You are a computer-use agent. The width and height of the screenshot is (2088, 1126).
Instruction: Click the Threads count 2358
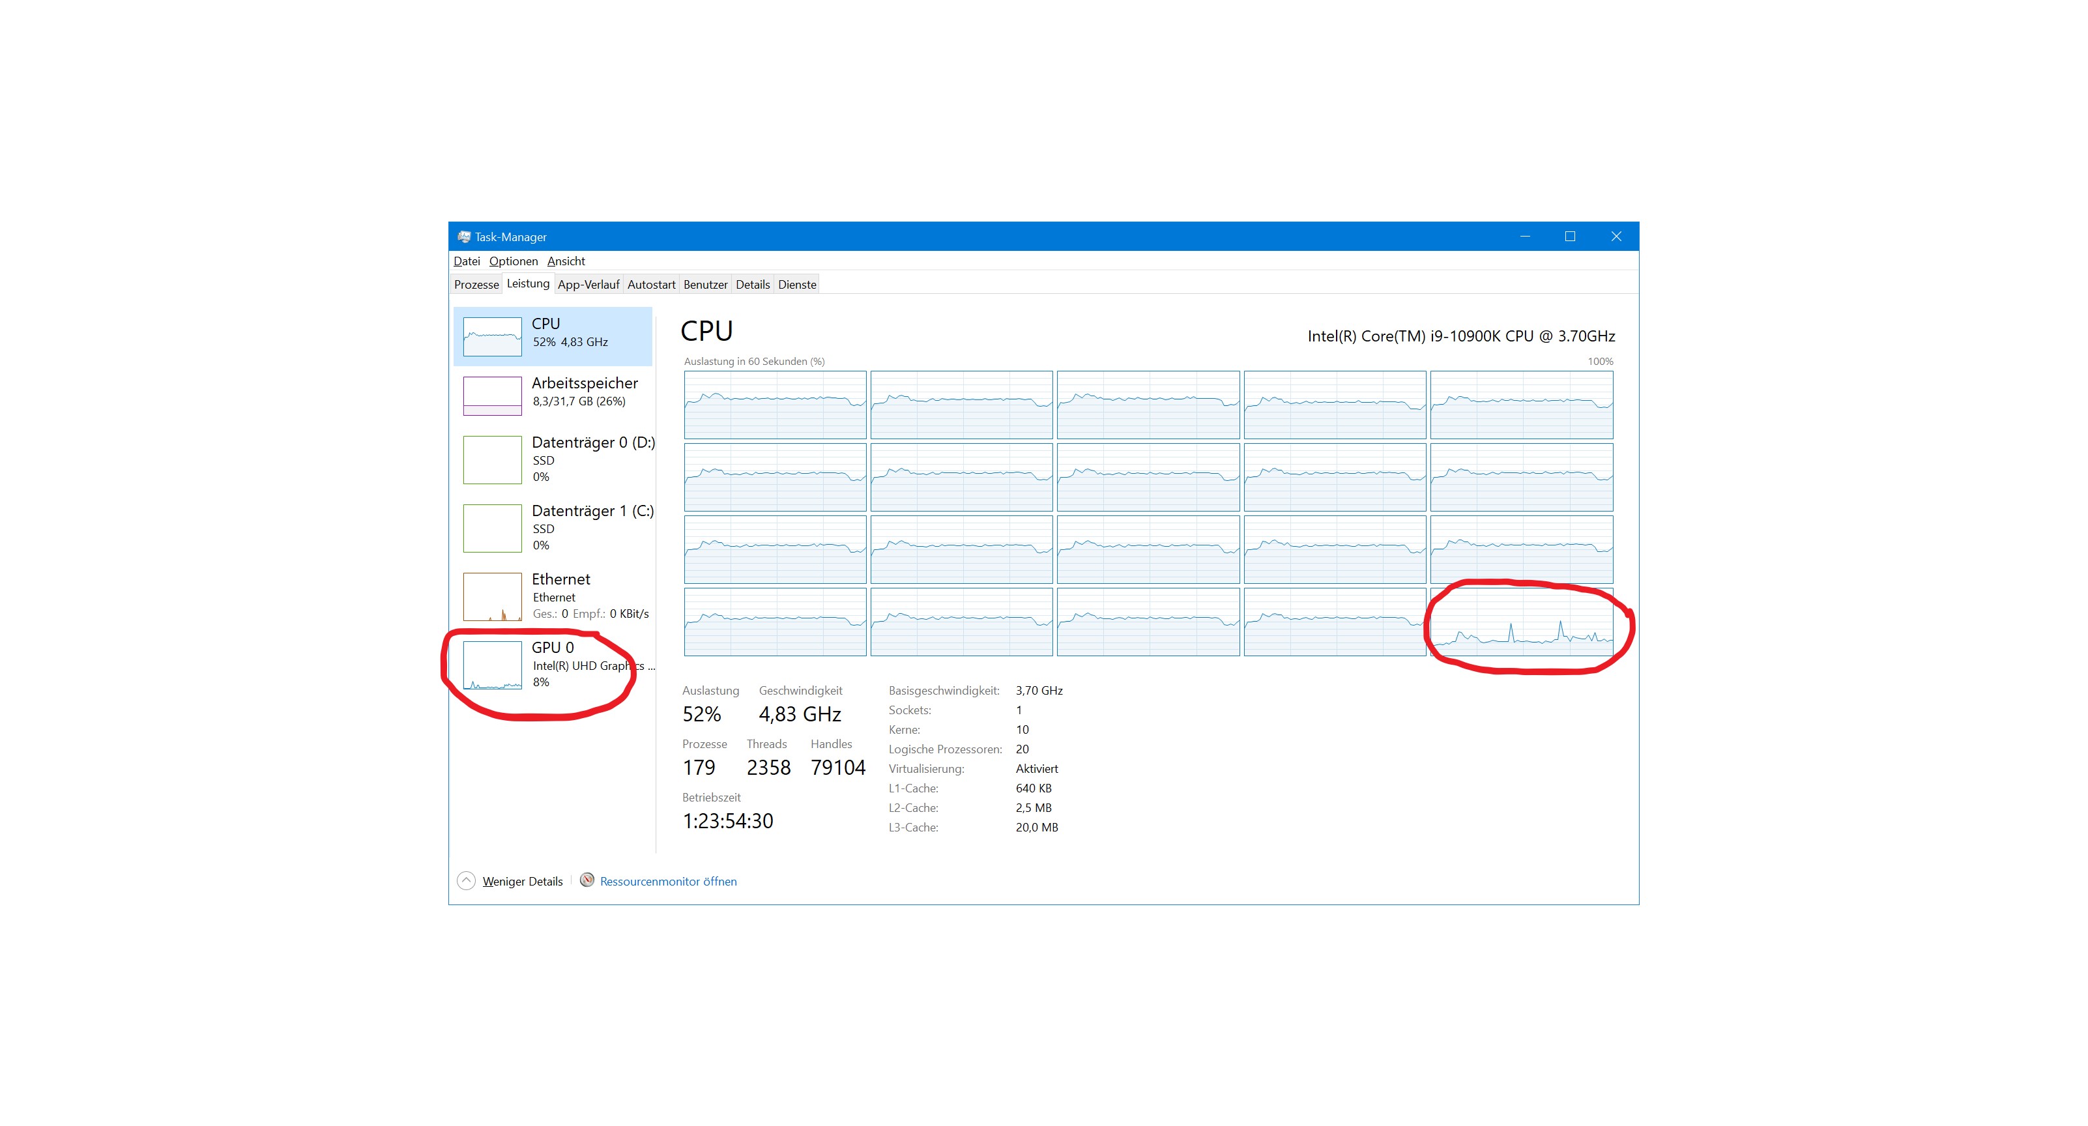768,768
